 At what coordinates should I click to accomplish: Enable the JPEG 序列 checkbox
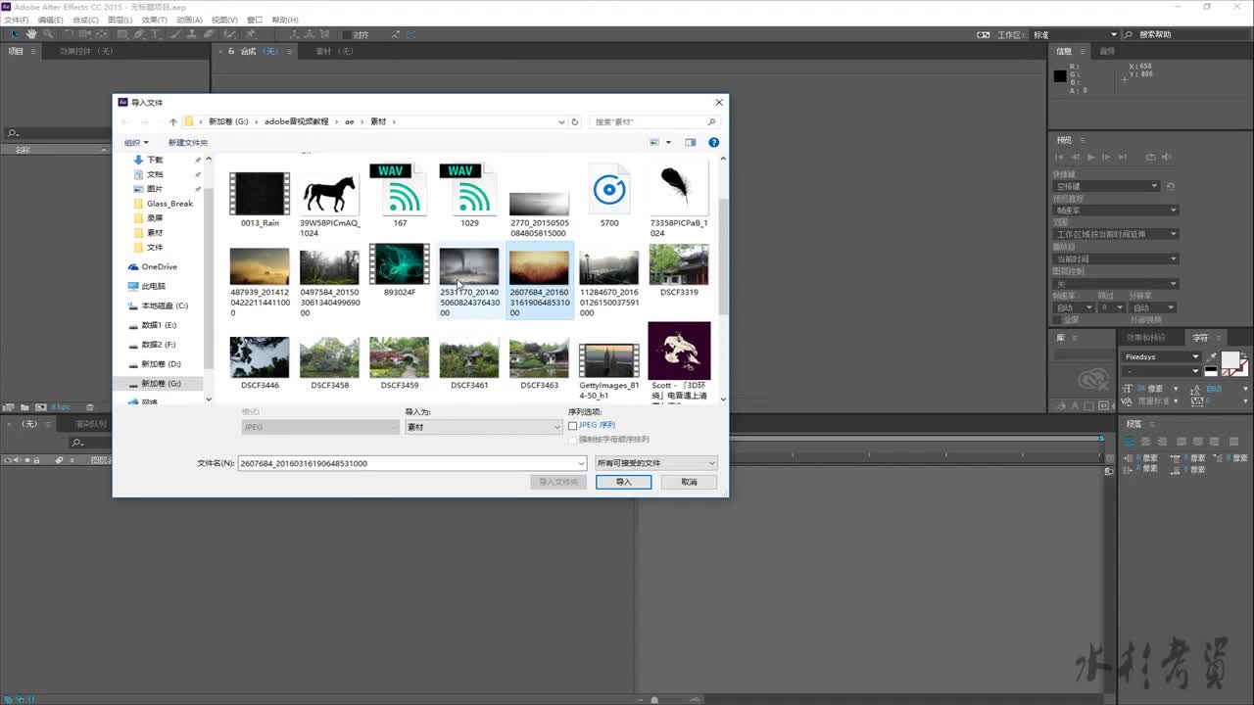(573, 426)
